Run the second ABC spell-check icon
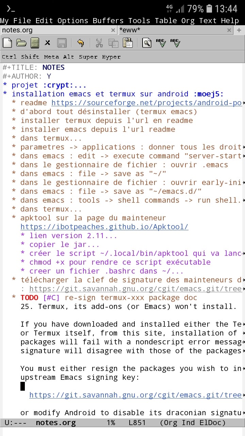245x436 pixels. (175, 43)
